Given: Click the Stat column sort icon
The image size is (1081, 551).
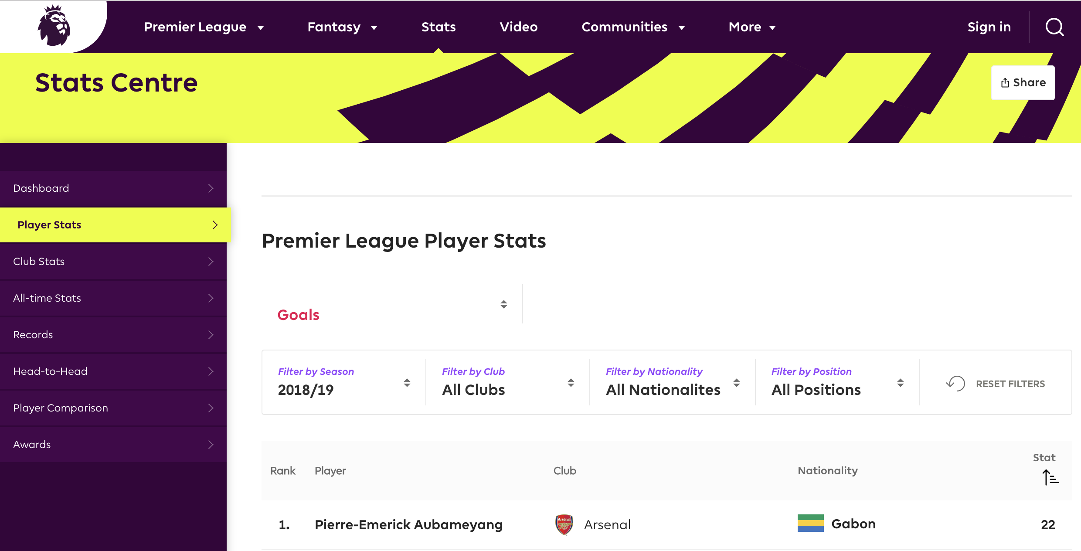Looking at the screenshot, I should pyautogui.click(x=1050, y=477).
